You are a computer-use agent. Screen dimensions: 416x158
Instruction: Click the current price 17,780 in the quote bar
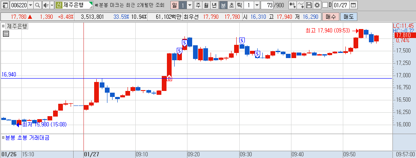click(18, 17)
